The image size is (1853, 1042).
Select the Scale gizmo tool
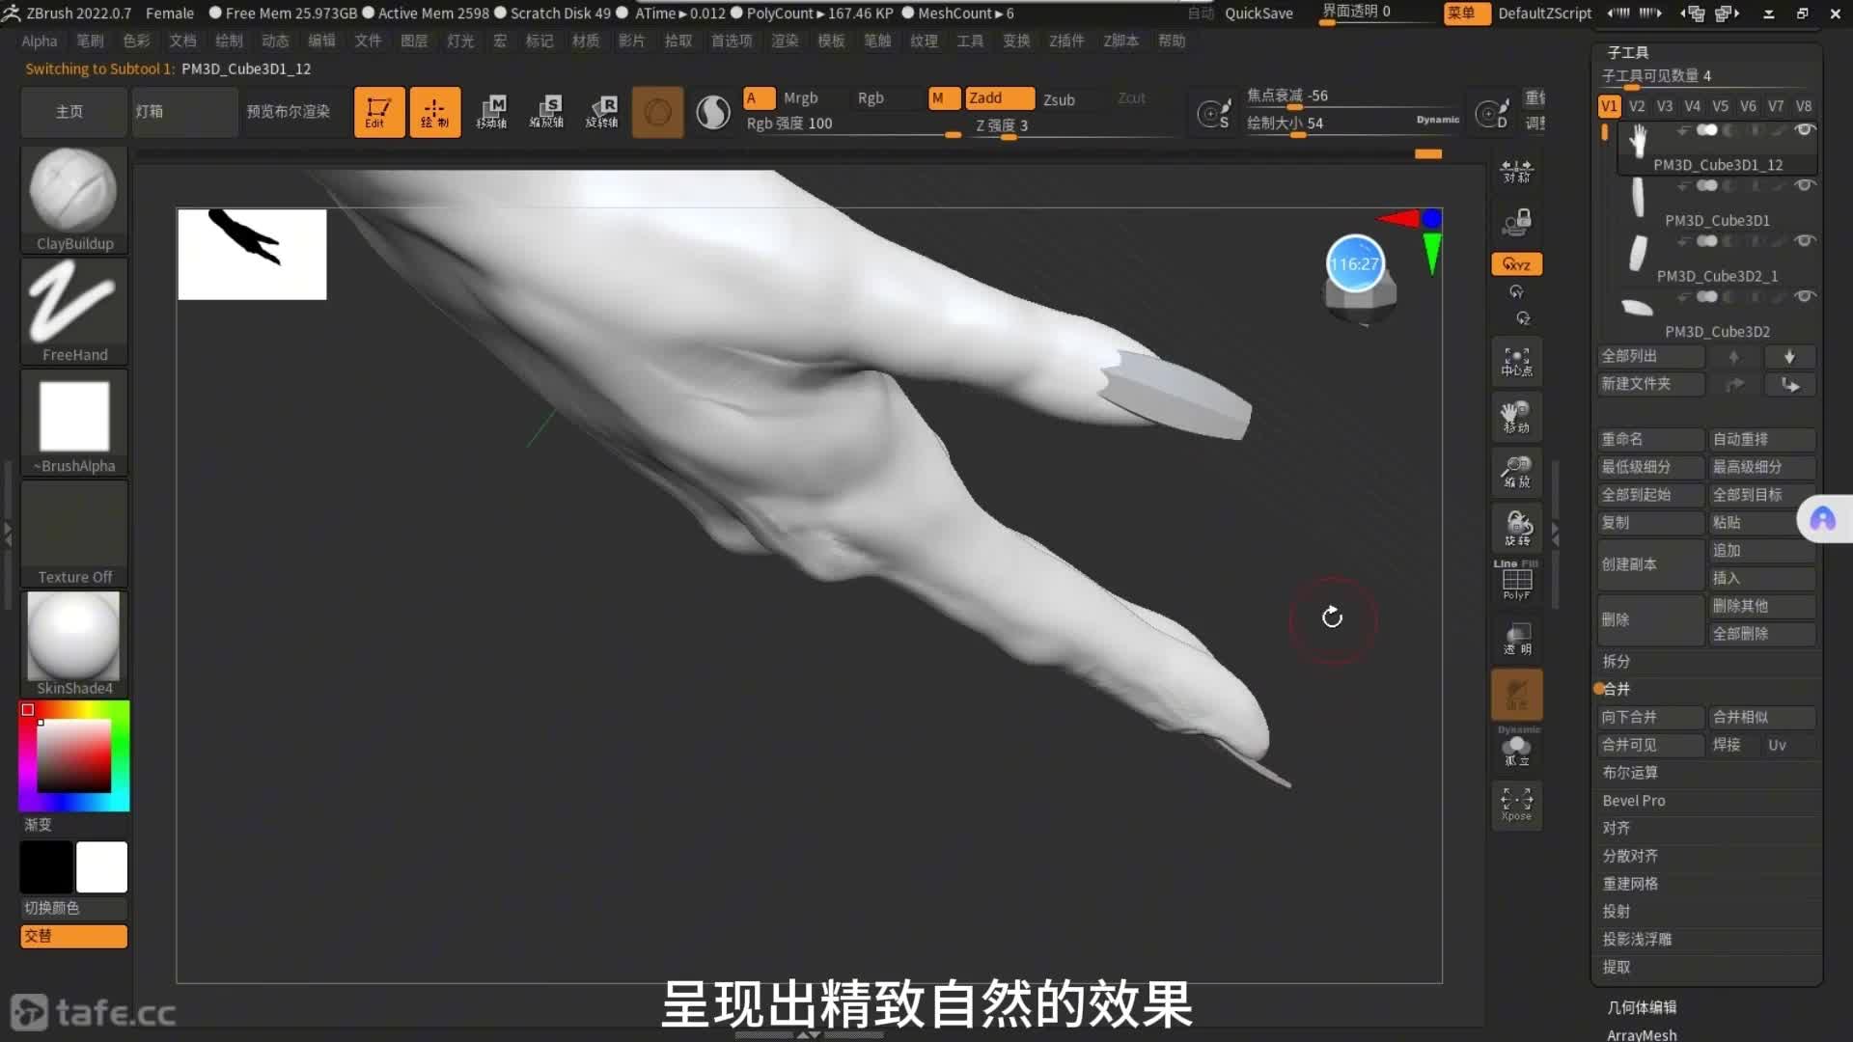546,112
